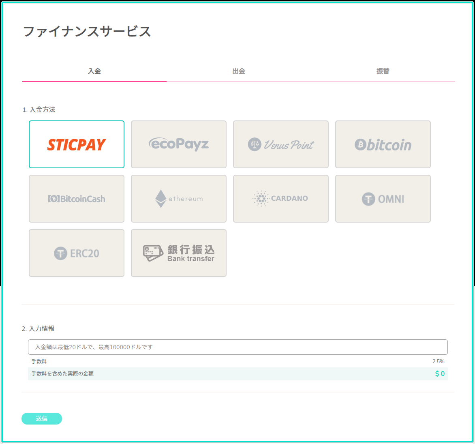The width and height of the screenshot is (475, 444).
Task: Go to the 振替 transfer tab
Action: point(383,71)
